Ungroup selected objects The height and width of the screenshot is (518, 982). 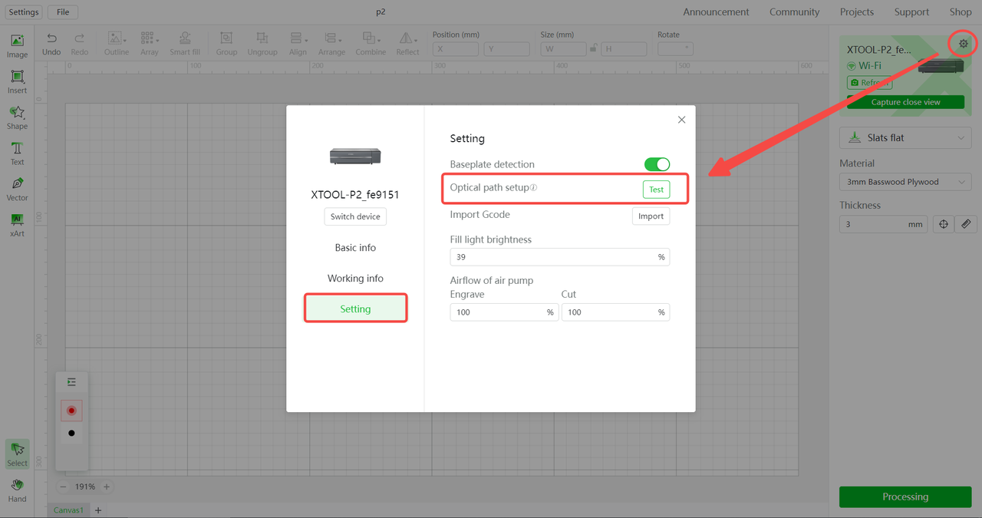click(262, 44)
